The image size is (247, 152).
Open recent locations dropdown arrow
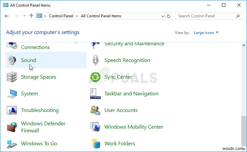click(x=24, y=16)
